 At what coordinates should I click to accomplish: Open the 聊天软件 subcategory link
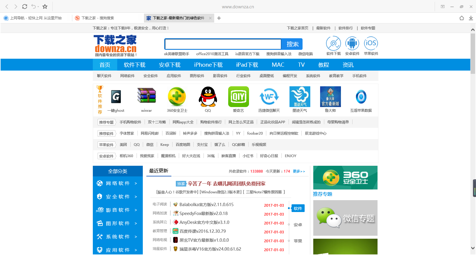point(104,76)
